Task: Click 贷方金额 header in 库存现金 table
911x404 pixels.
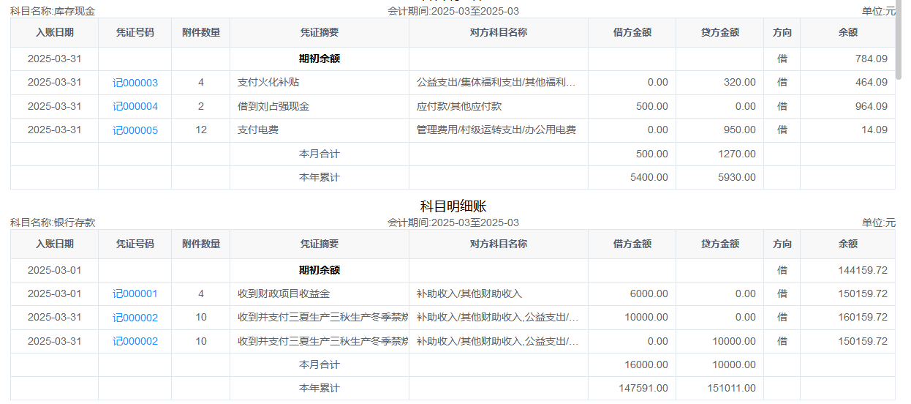Action: 719,32
